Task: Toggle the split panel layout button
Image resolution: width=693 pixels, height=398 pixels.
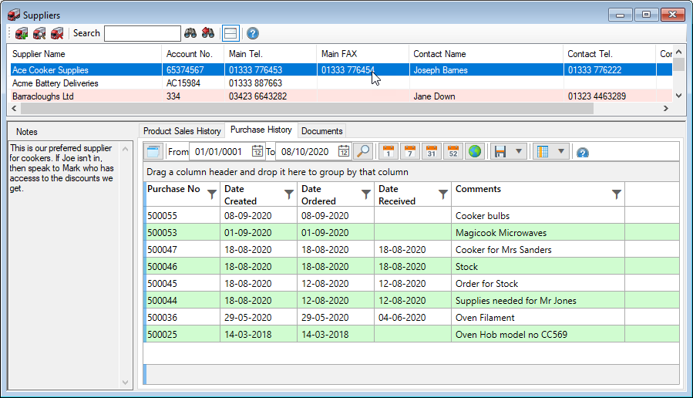Action: click(x=230, y=33)
